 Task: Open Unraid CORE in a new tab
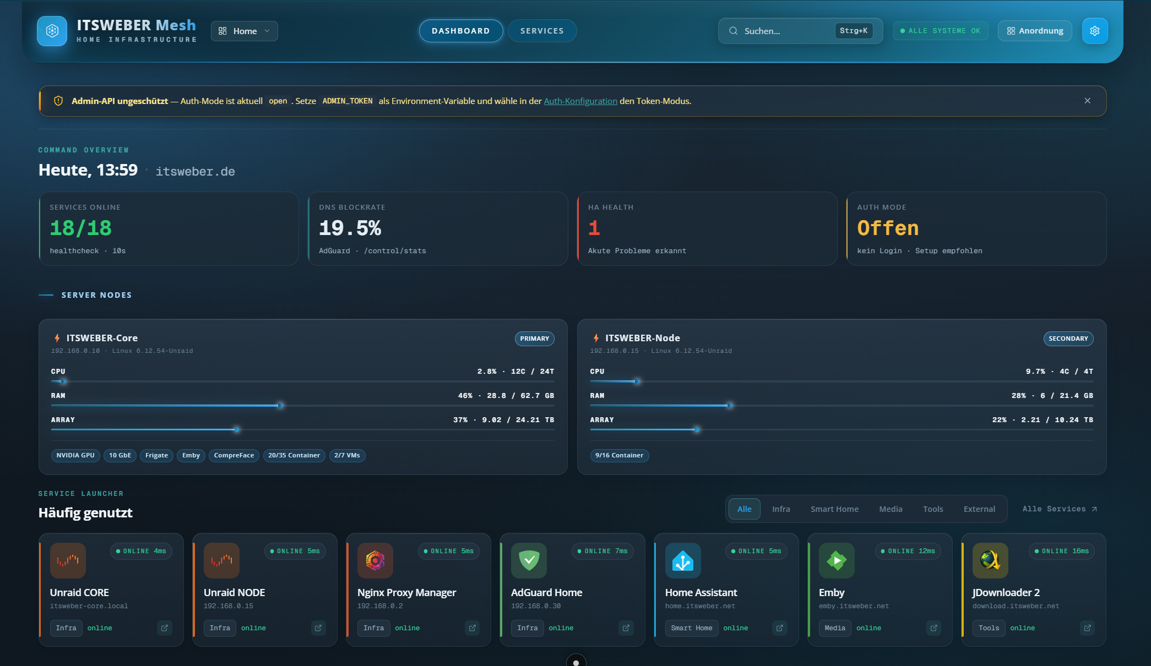[x=165, y=628]
